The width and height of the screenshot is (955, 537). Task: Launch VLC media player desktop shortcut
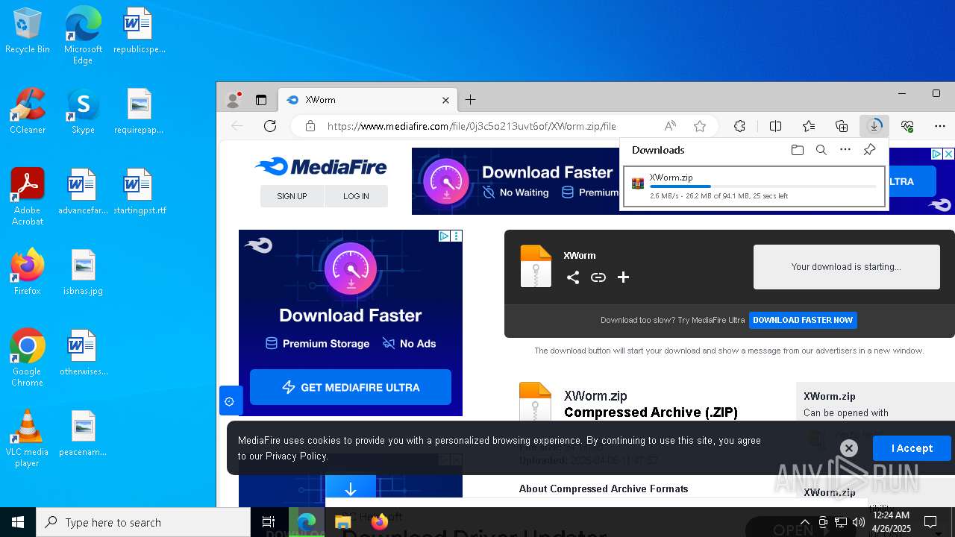point(28,439)
